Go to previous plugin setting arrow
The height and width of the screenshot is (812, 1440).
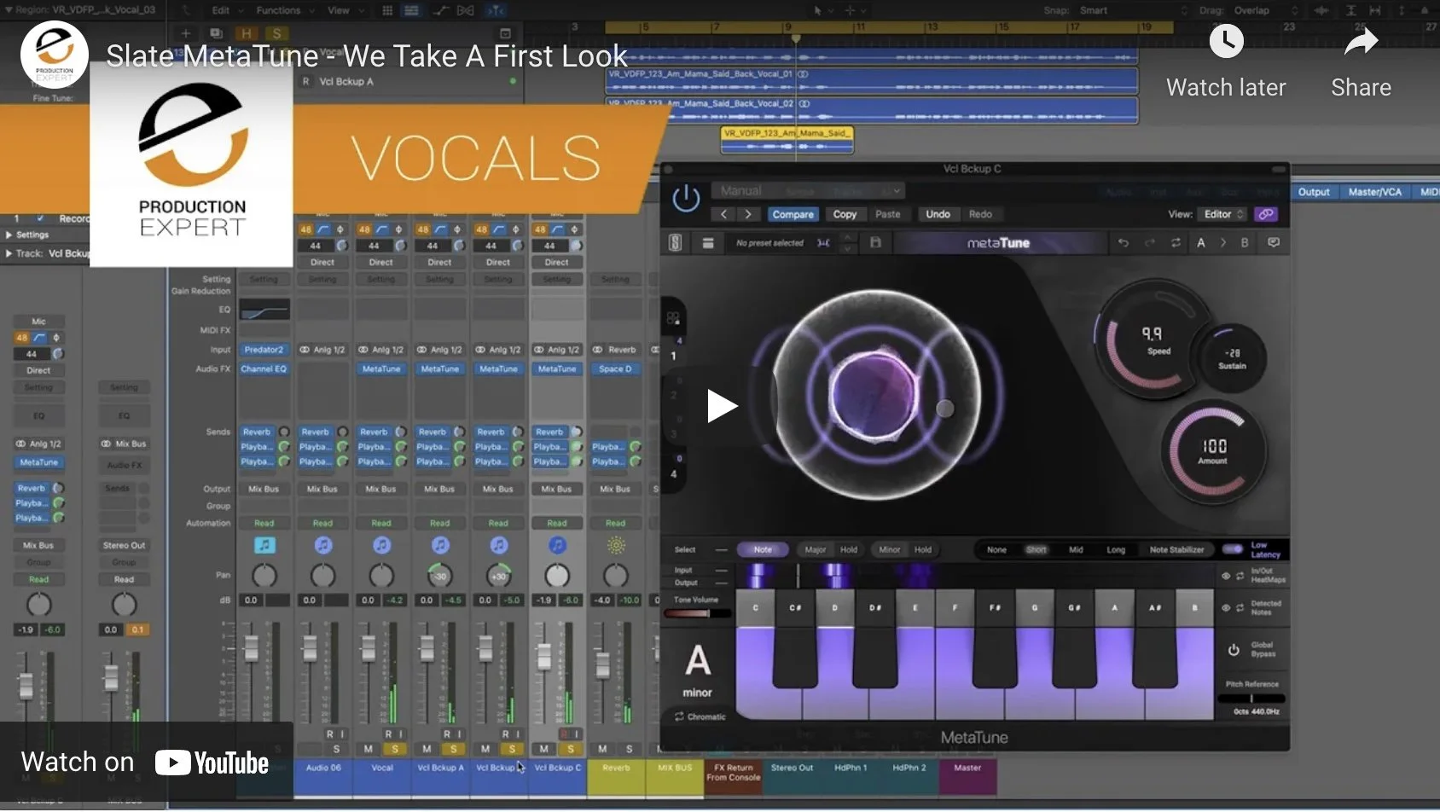pyautogui.click(x=723, y=214)
